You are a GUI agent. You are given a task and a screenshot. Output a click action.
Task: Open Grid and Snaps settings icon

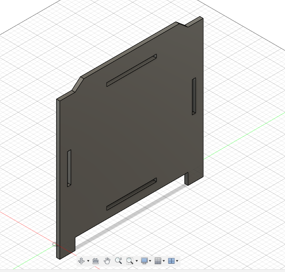click(x=158, y=261)
